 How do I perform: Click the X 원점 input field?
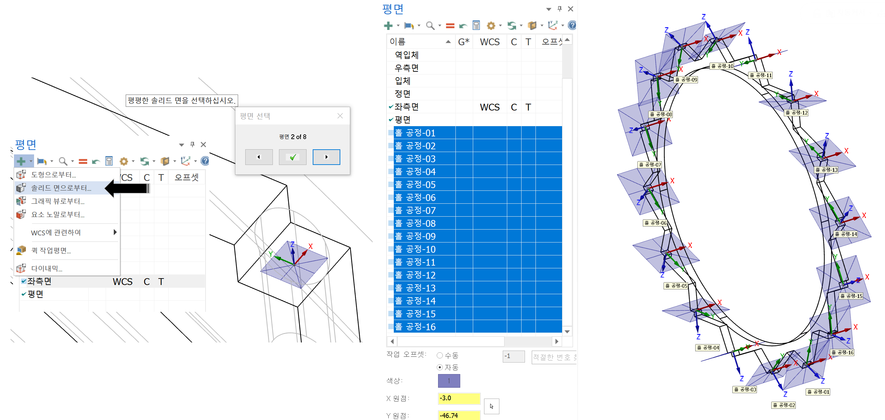tap(459, 398)
